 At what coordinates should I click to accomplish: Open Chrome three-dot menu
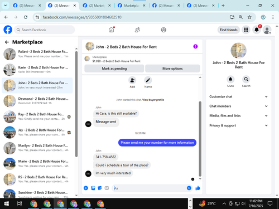click(273, 17)
